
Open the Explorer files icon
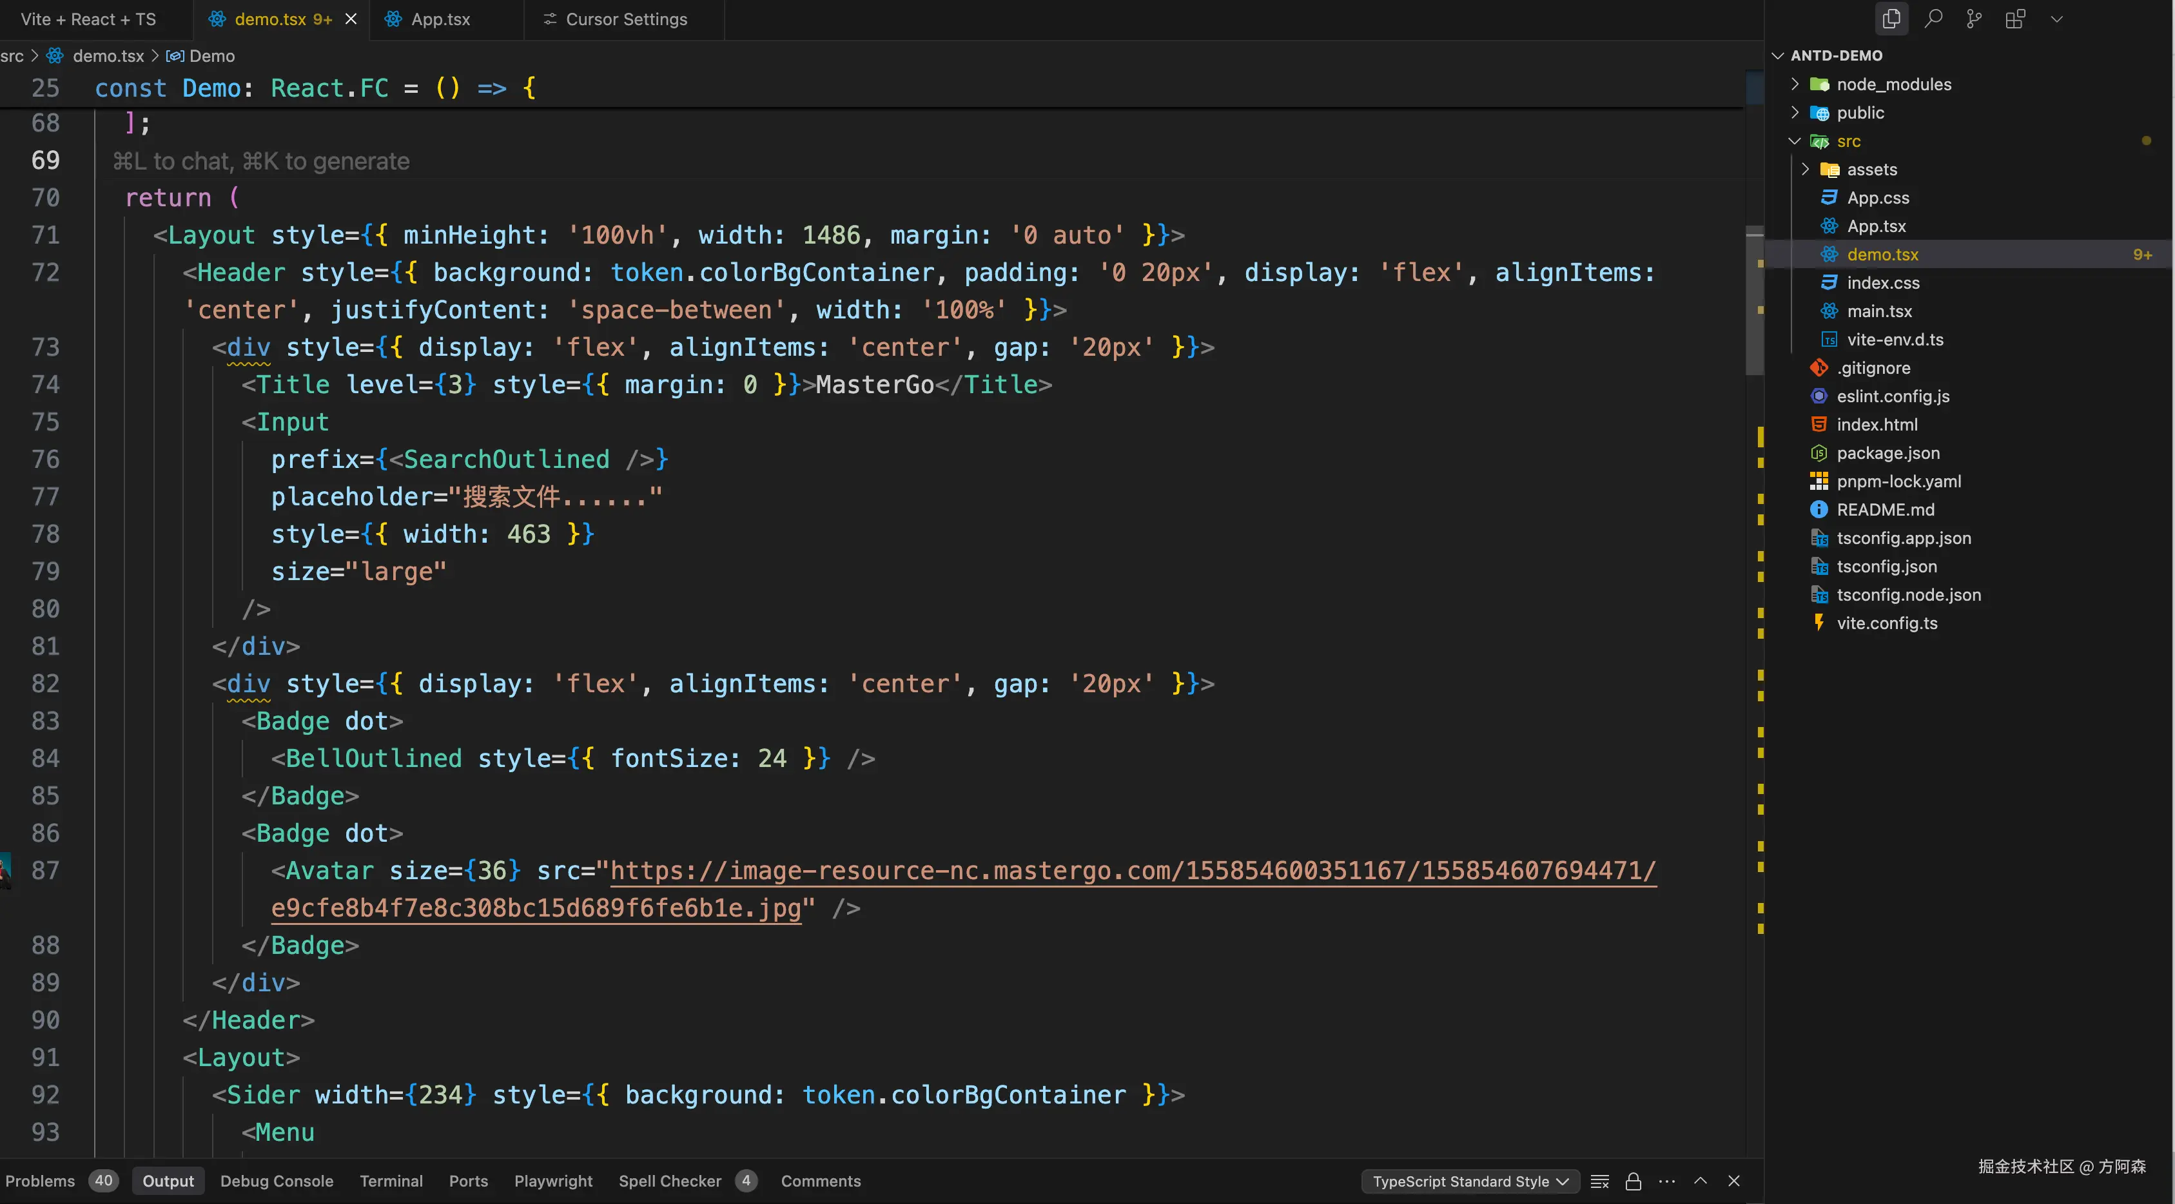(1891, 19)
